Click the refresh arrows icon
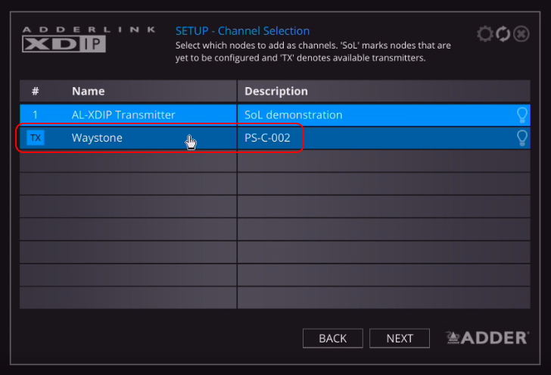The width and height of the screenshot is (551, 375). tap(503, 34)
